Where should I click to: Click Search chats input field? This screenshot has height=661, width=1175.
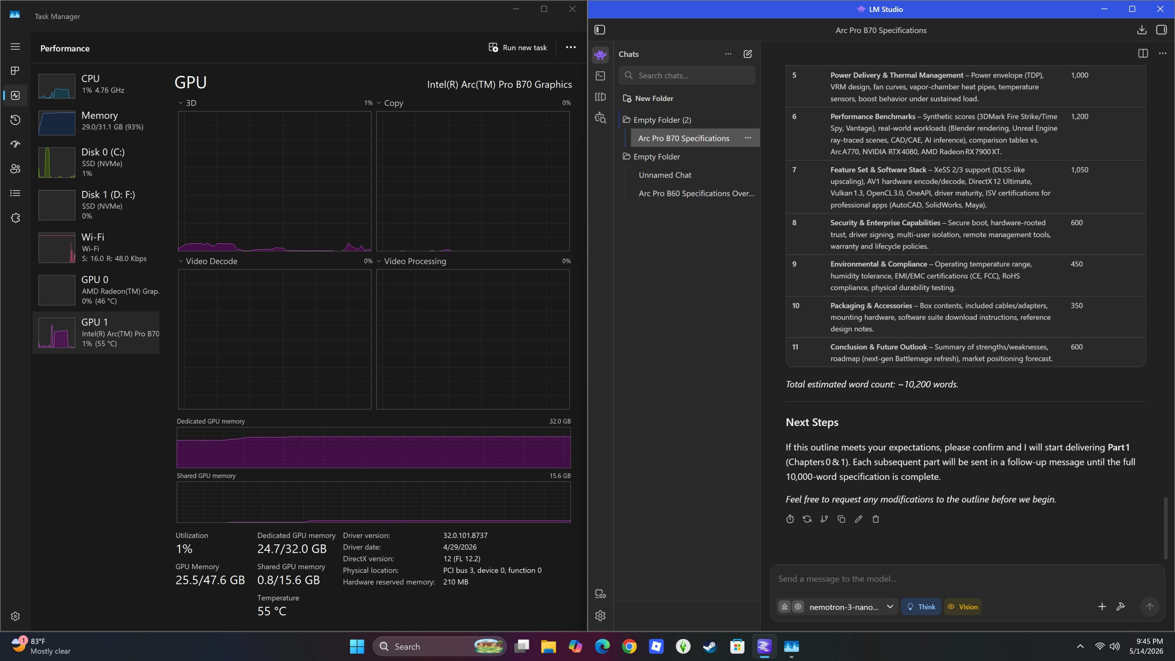[x=687, y=75]
